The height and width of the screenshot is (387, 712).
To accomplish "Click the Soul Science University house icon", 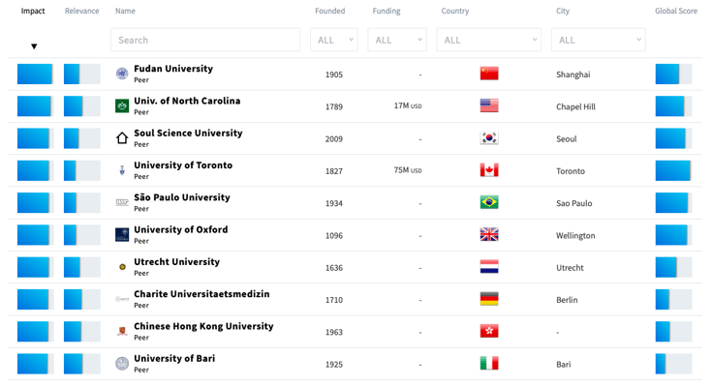I will 122,138.
